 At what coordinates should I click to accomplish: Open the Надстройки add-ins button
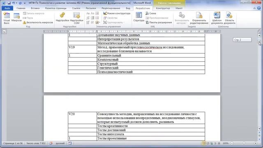pos(62,17)
